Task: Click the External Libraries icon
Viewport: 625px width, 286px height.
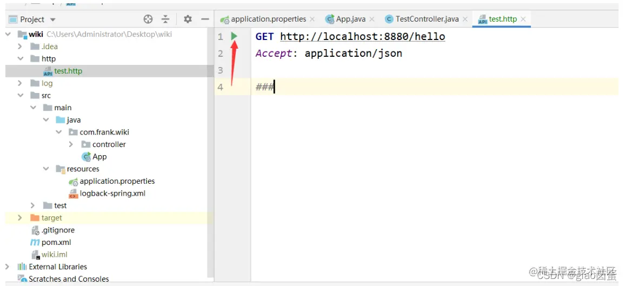Action: (x=22, y=267)
